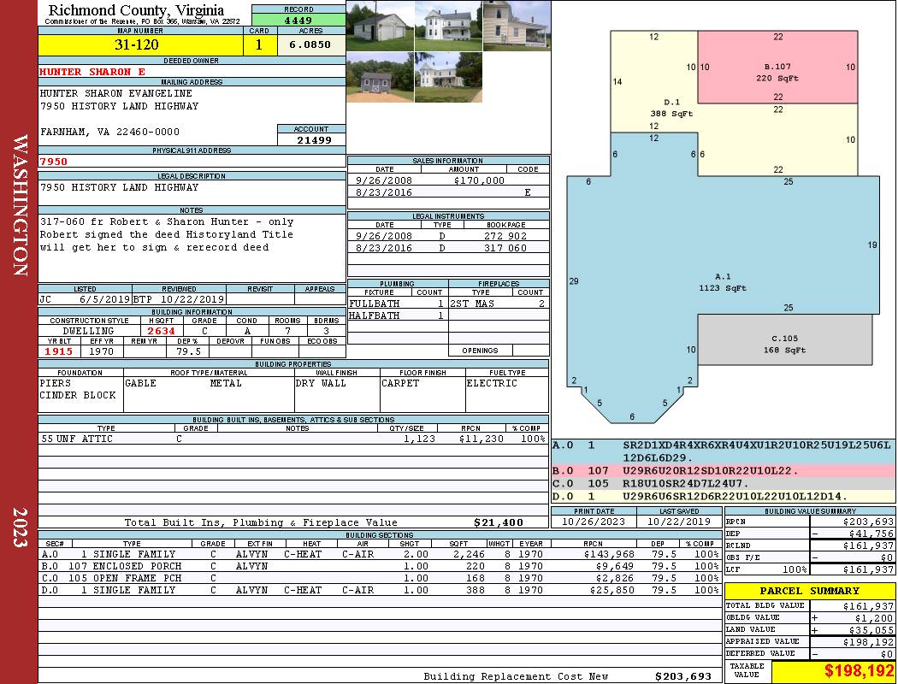
Task: Open the white farmhouse front photo
Action: pos(448,27)
